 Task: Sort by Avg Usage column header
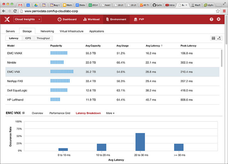tap(123, 46)
